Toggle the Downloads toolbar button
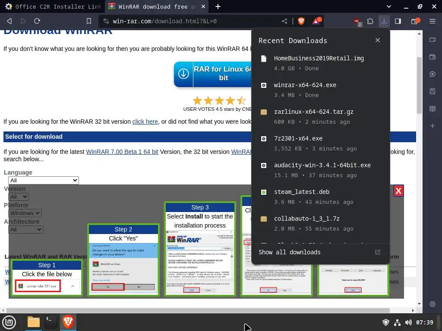 coord(384,21)
